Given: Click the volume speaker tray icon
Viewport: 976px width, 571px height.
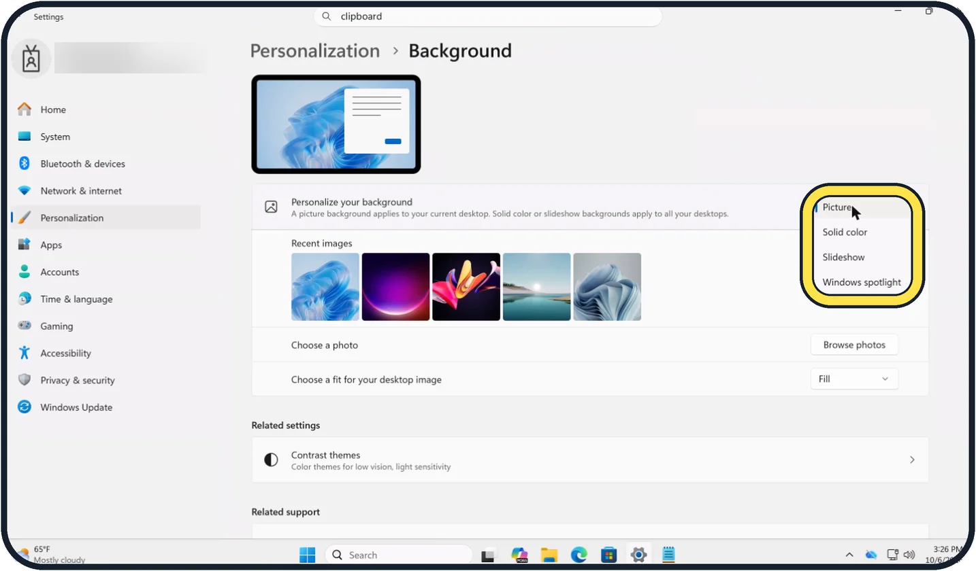Looking at the screenshot, I should pyautogui.click(x=909, y=555).
